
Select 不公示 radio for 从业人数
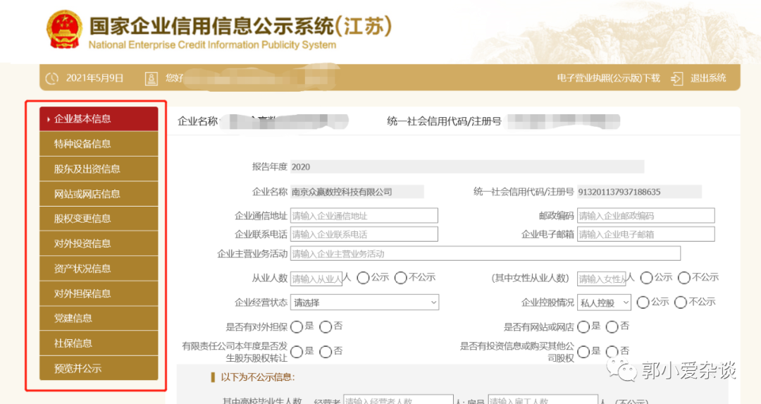click(x=400, y=278)
